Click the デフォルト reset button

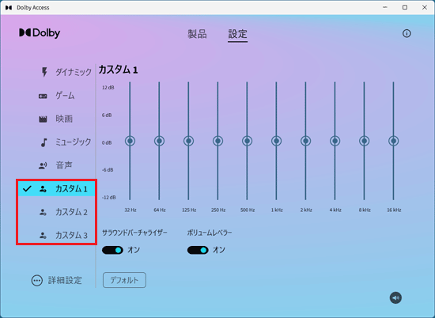click(x=124, y=280)
